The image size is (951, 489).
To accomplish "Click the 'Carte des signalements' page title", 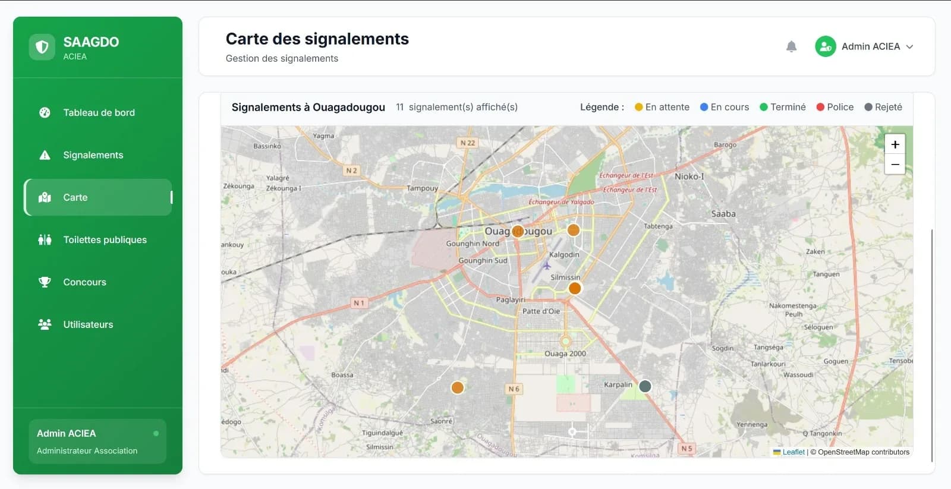I will point(317,39).
